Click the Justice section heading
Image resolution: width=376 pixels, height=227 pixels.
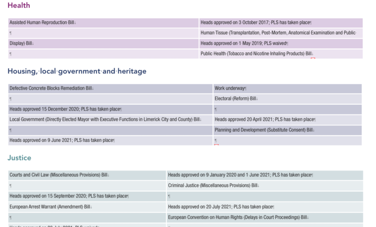19,158
